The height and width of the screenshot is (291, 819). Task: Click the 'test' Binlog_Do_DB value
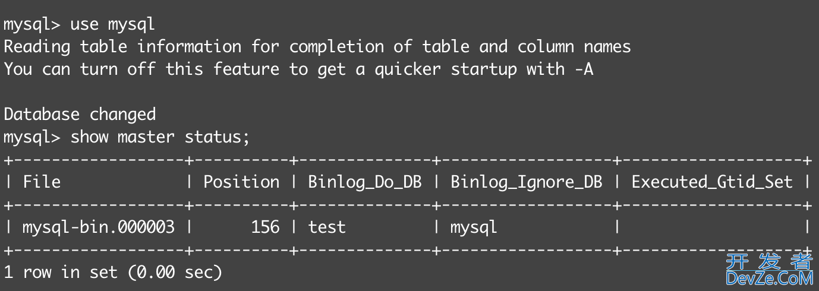327,227
